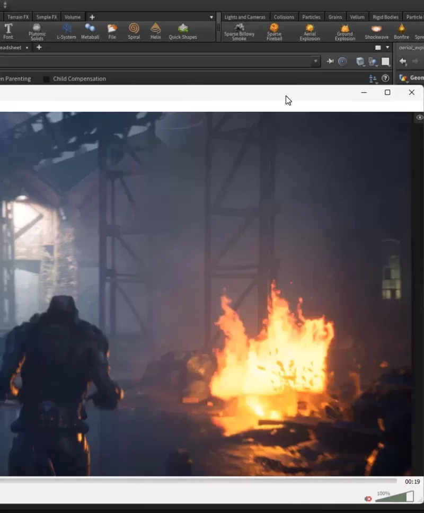The height and width of the screenshot is (513, 424).
Task: Click the tree list order icon
Action: click(373, 78)
